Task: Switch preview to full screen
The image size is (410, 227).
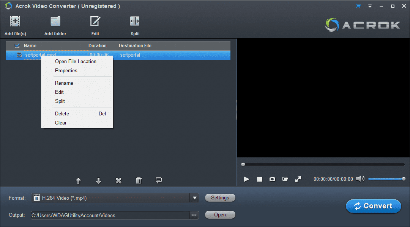Action: (298, 179)
